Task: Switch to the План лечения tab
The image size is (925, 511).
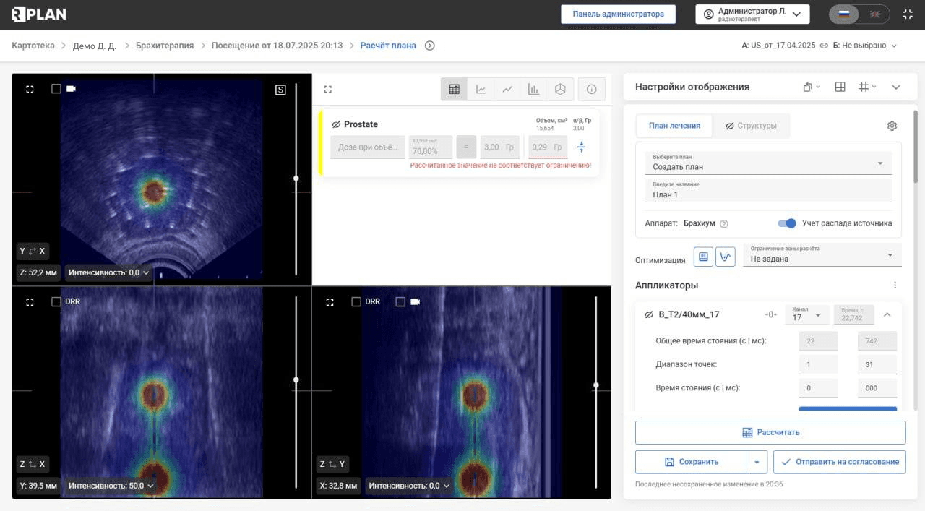Action: click(674, 126)
